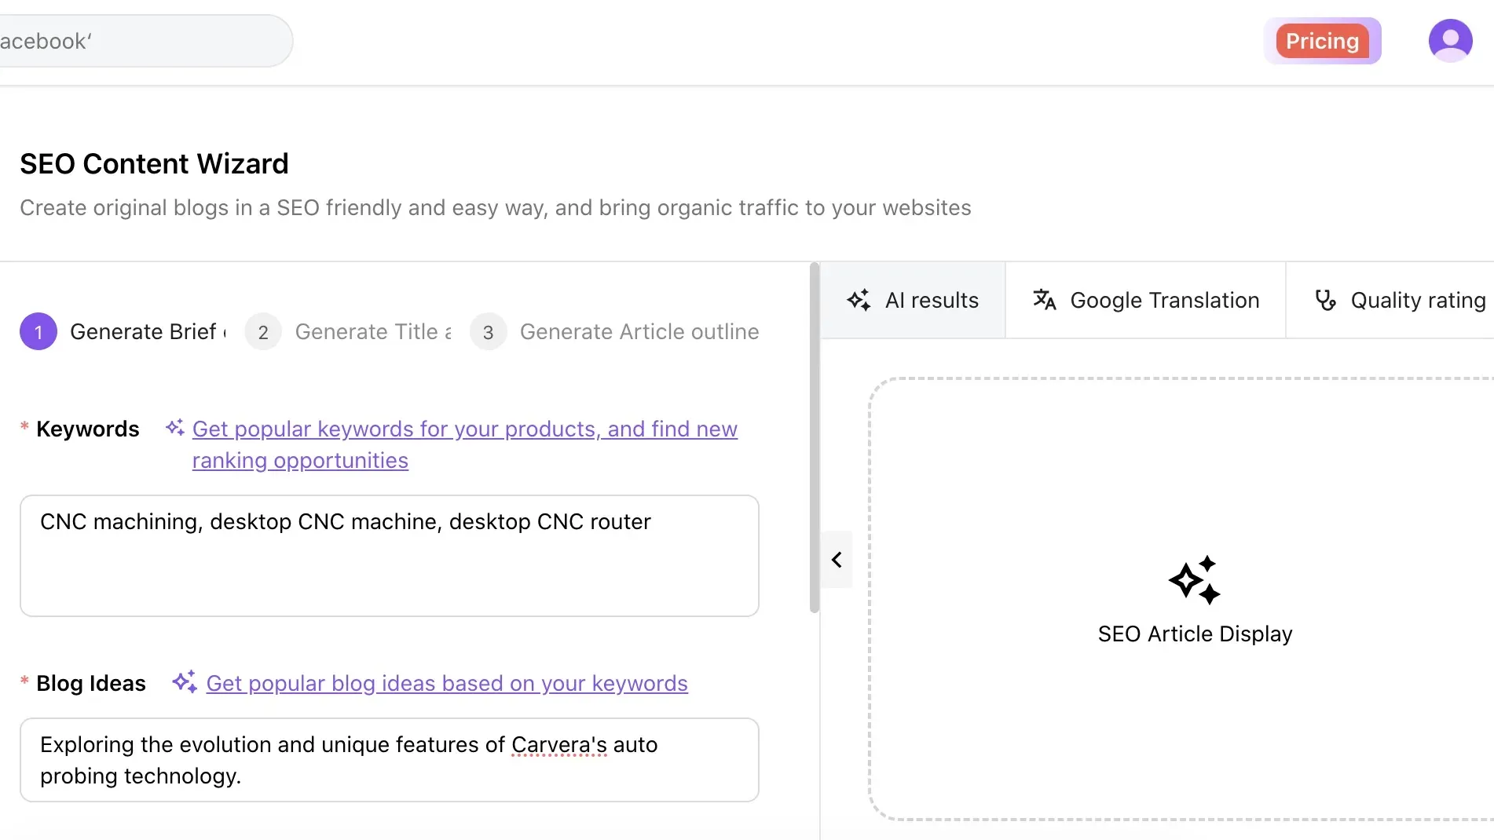This screenshot has width=1494, height=840.
Task: Click the Generate Article outline step label
Action: pos(639,332)
